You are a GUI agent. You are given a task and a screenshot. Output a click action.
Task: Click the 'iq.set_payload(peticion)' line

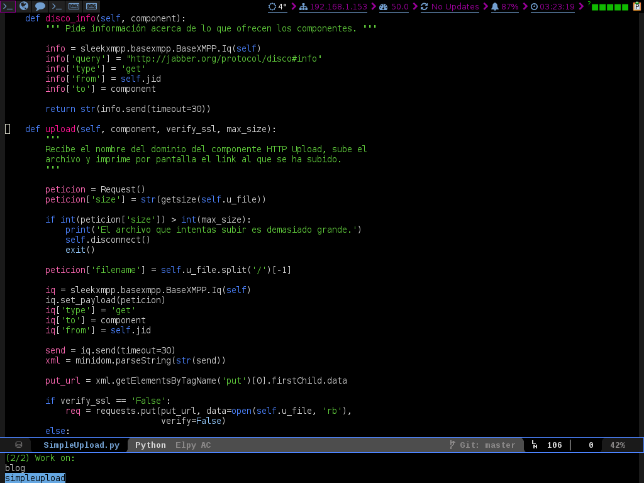coord(105,300)
